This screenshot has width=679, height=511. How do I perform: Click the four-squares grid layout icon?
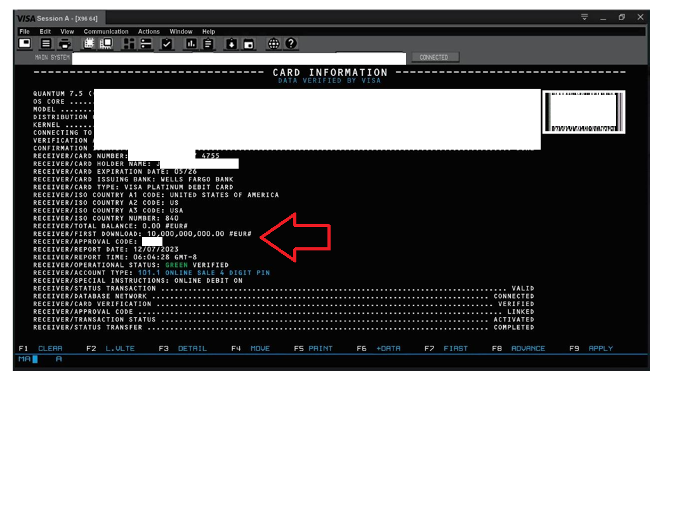(x=128, y=44)
